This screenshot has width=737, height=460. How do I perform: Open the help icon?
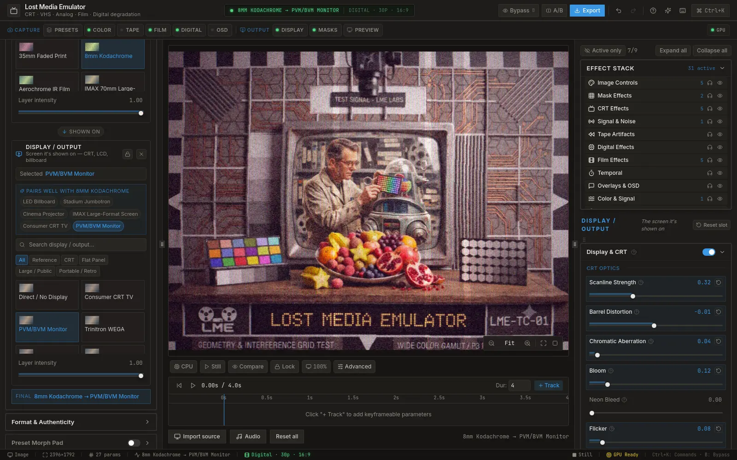click(653, 11)
